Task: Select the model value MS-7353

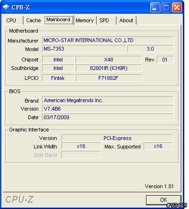Action: 84,49
